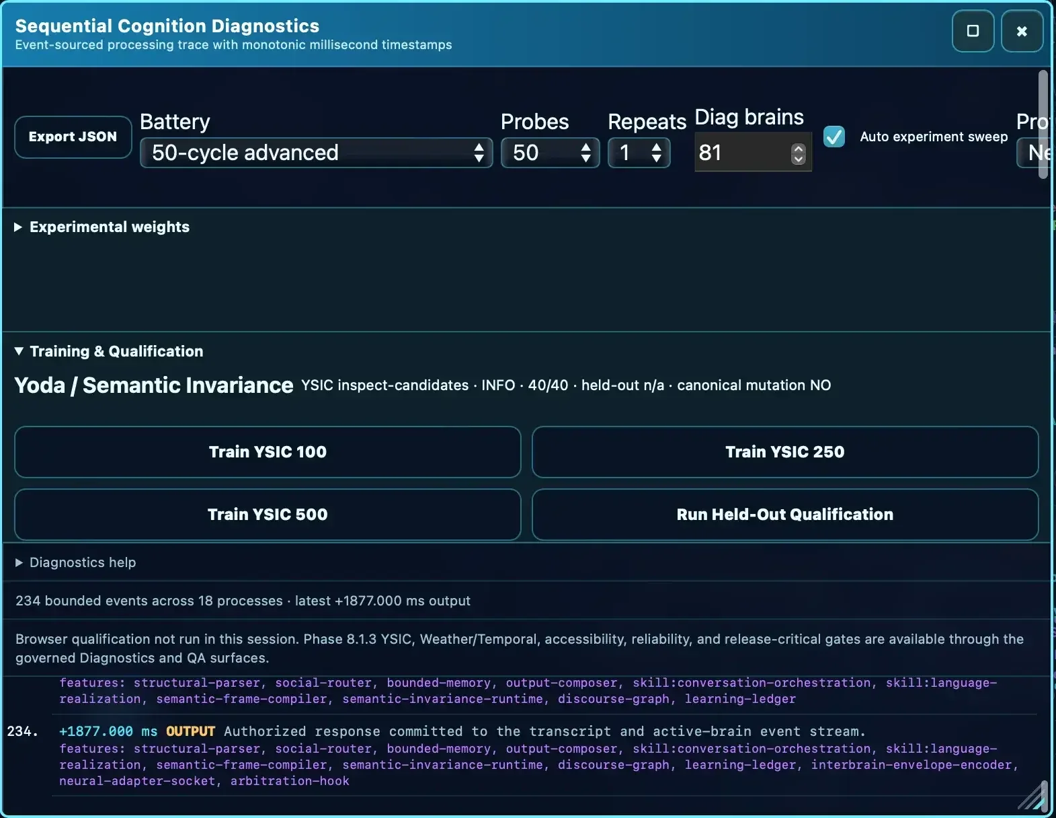Click event number 234. in the trace
1056x818 pixels.
(23, 731)
